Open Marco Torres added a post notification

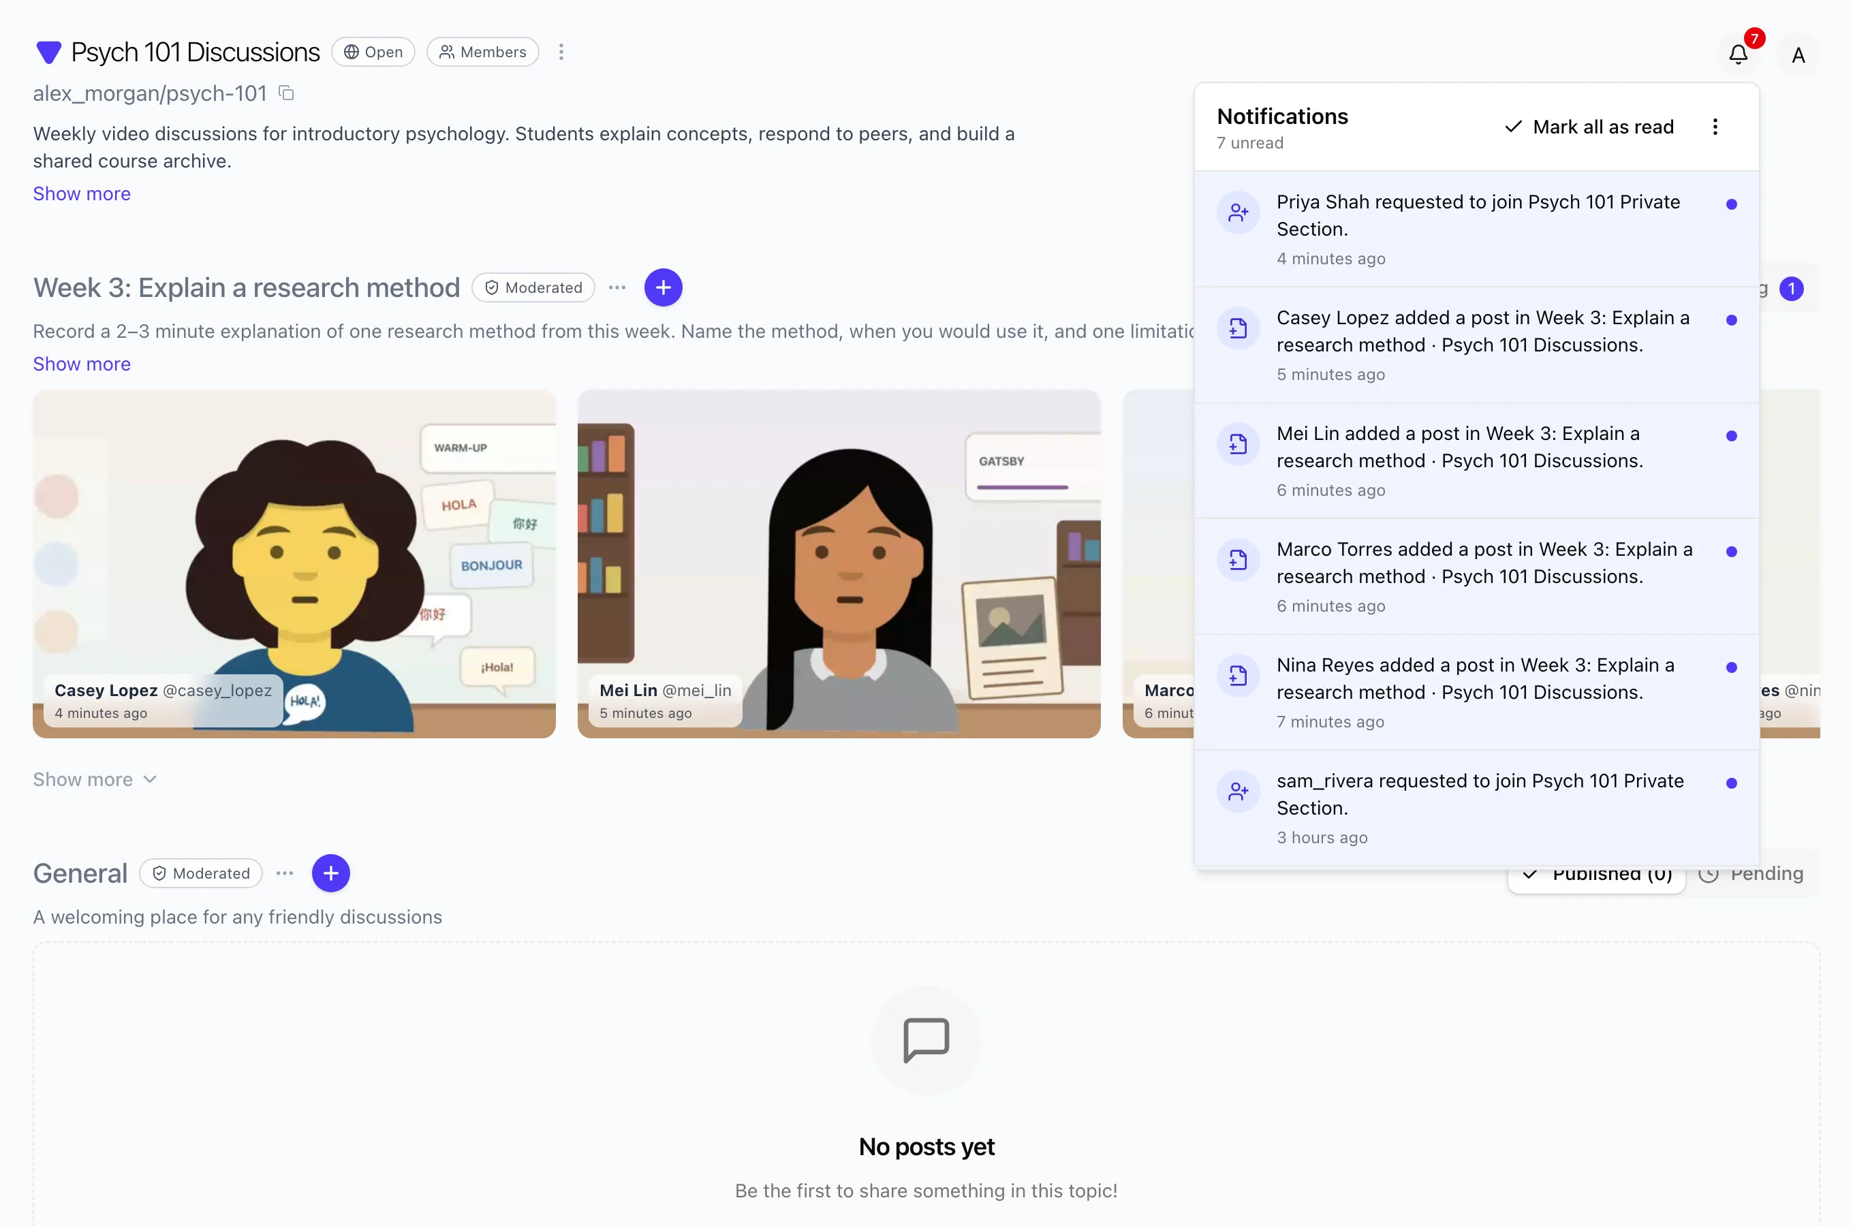(x=1476, y=576)
